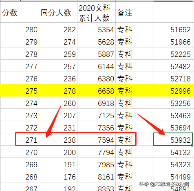Click score cell 269
Screen dimensions: 194x191
pyautogui.click(x=20, y=164)
